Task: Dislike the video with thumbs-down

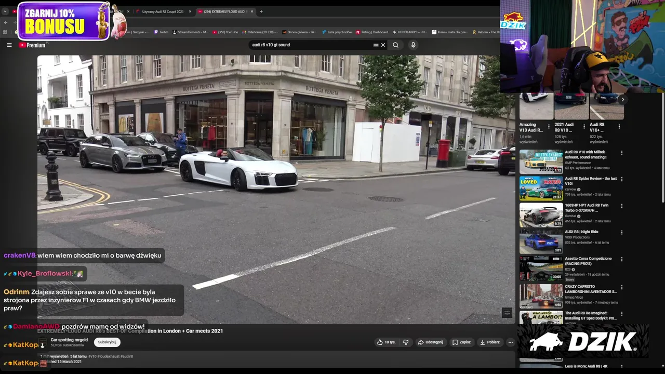Action: (406, 342)
